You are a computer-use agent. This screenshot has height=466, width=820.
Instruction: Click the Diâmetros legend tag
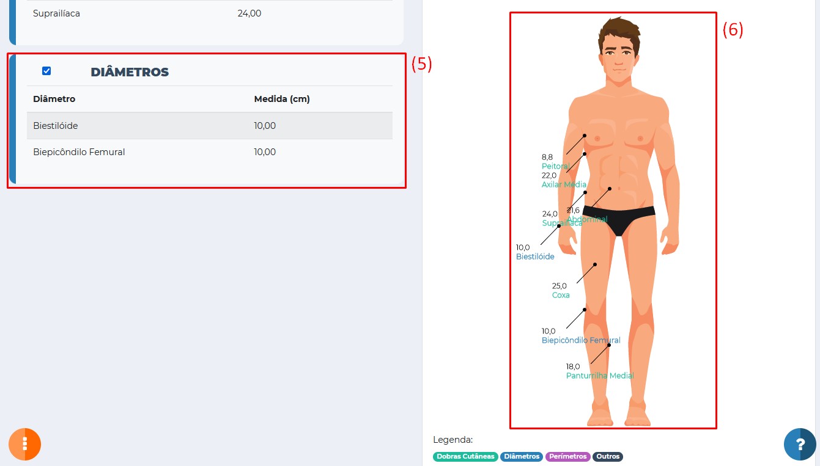[522, 457]
